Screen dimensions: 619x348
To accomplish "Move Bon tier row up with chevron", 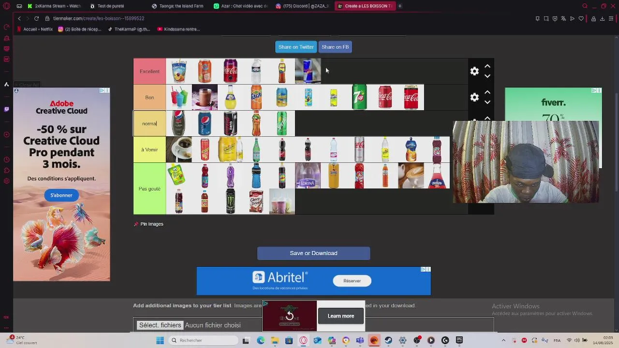I will point(487,92).
